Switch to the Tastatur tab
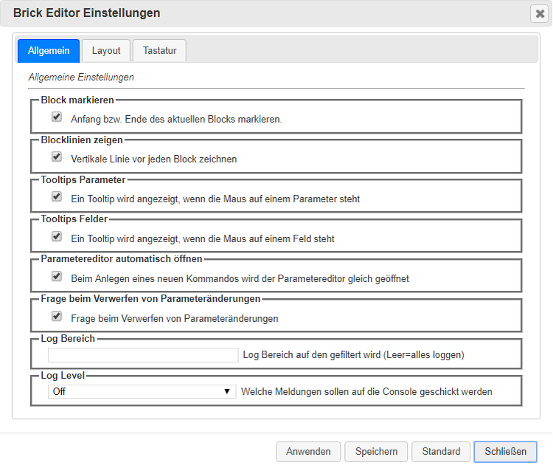Image resolution: width=553 pixels, height=471 pixels. [159, 50]
